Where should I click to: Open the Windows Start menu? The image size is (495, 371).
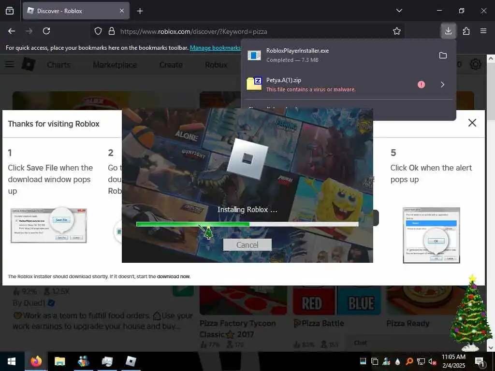tap(12, 361)
